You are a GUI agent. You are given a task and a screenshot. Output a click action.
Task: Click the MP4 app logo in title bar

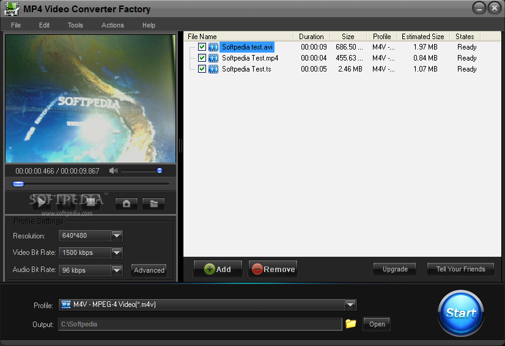coord(12,9)
